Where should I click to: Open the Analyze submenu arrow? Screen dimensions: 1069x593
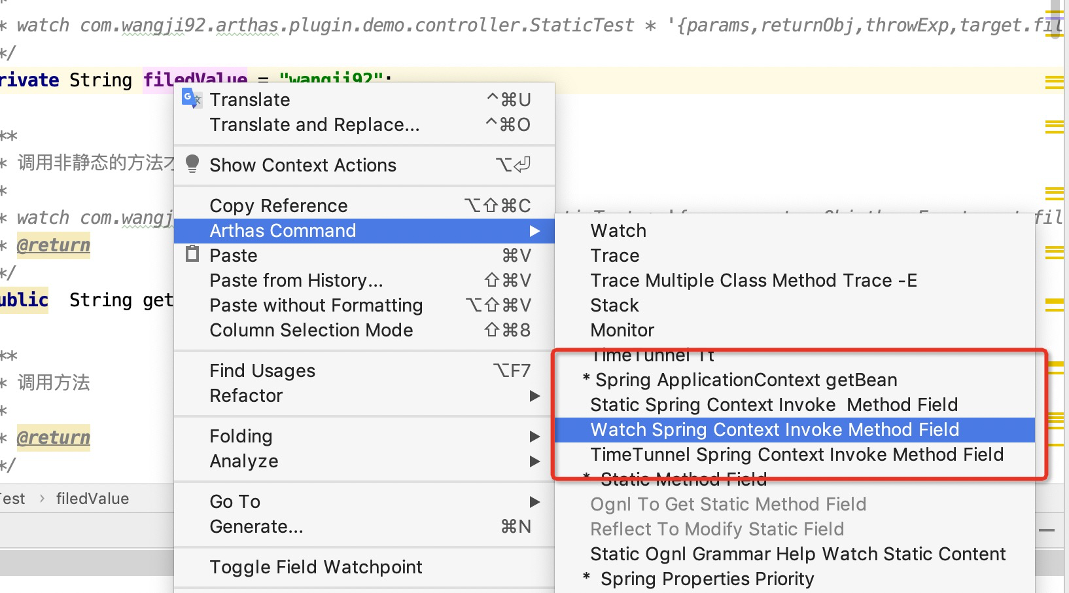tap(534, 461)
